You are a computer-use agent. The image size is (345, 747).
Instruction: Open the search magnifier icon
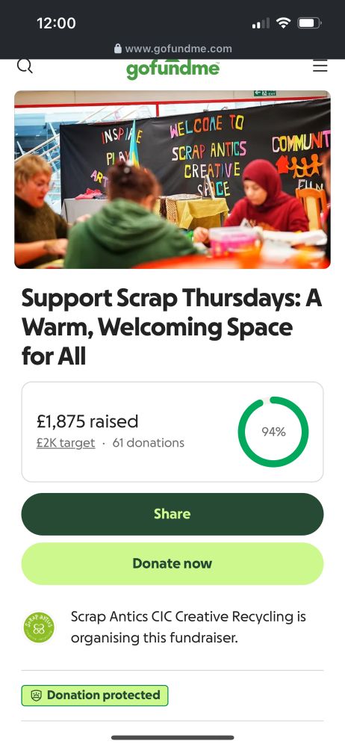25,66
